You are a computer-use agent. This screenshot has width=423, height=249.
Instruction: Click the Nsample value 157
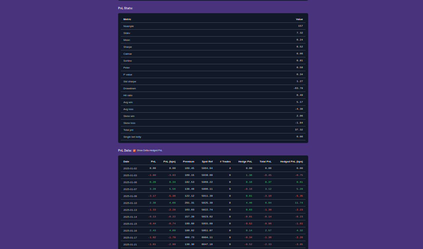click(301, 26)
